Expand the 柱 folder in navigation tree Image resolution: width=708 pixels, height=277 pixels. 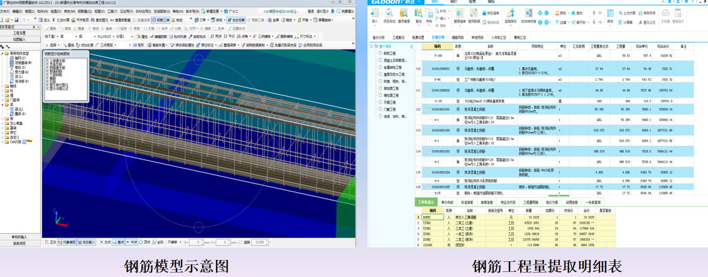[3, 90]
